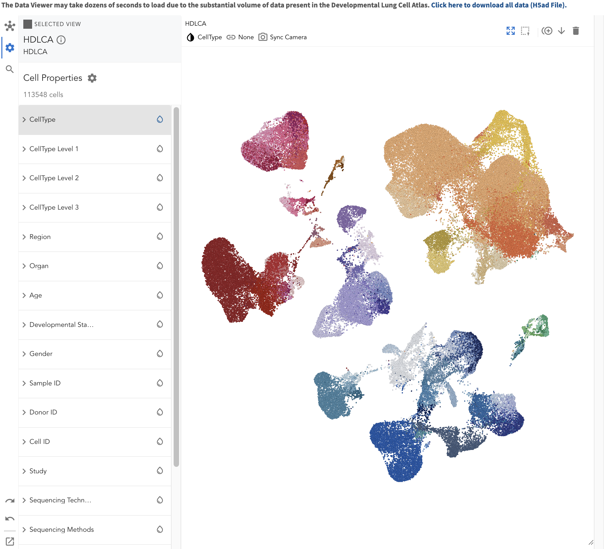The height and width of the screenshot is (549, 604).
Task: Show HDLCA info circle icon
Action: [61, 40]
